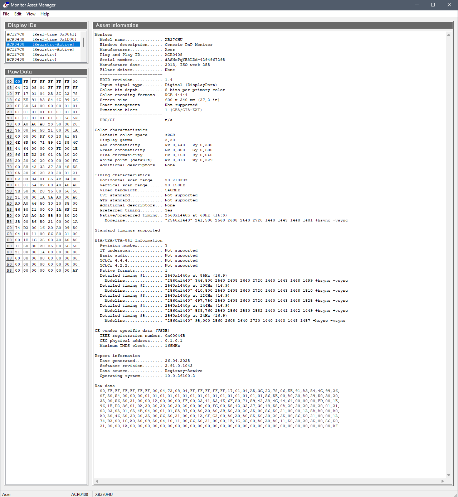Click the Serial number value line

coord(195,60)
